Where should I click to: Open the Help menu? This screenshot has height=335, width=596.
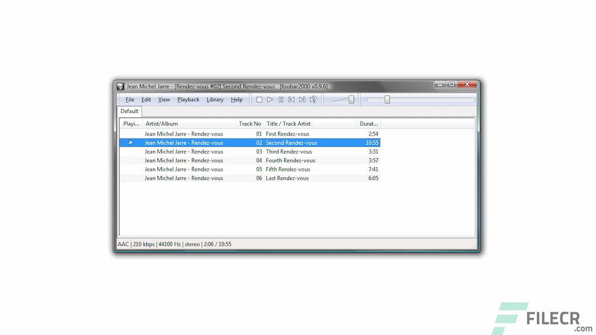(236, 99)
